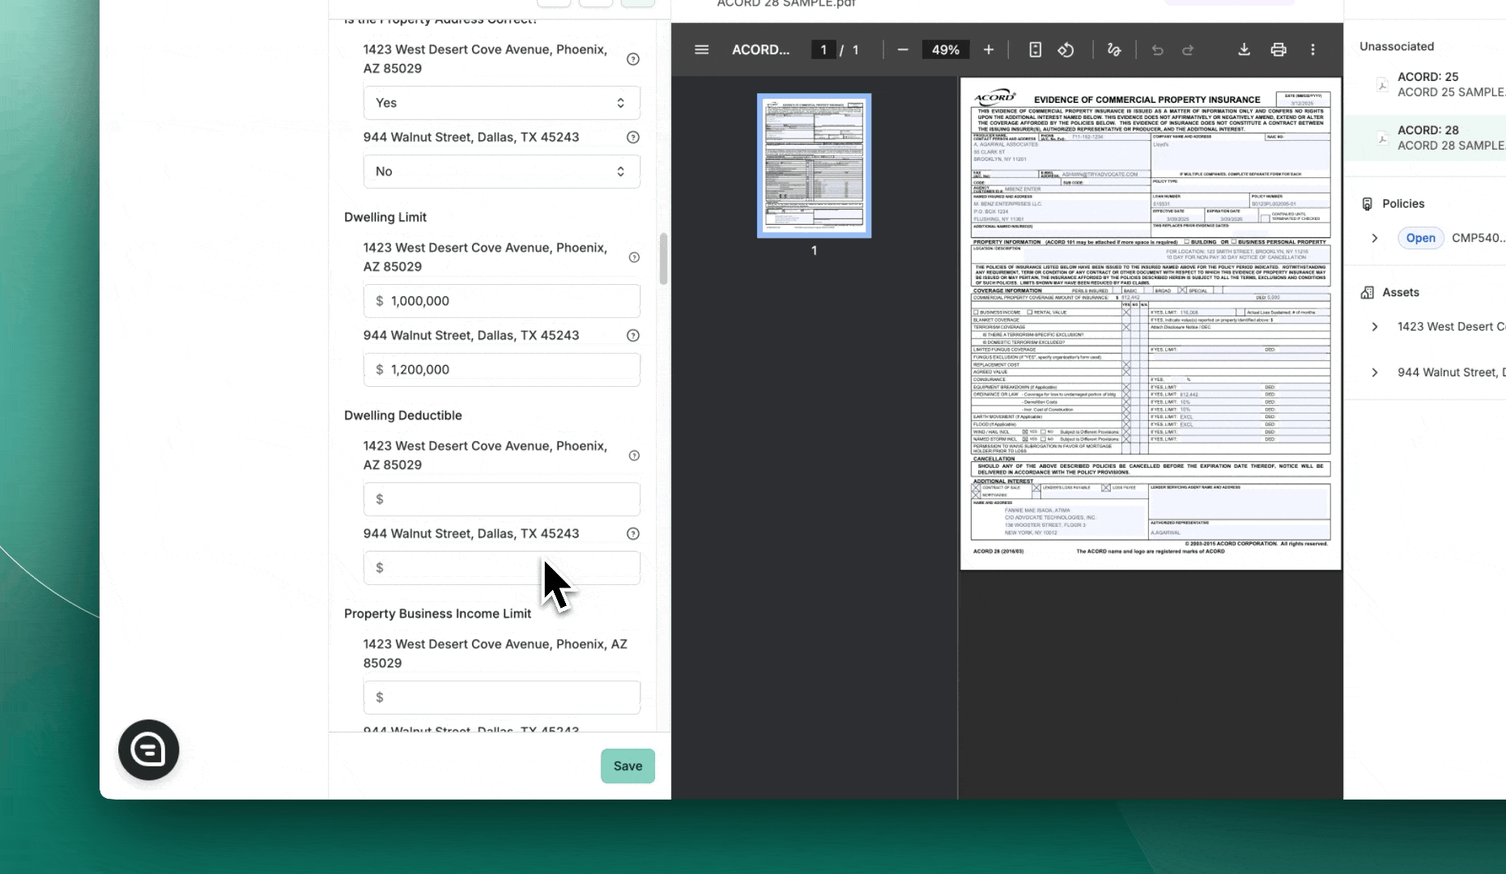Open the Yes address-correct dropdown
The width and height of the screenshot is (1506, 874).
(501, 103)
